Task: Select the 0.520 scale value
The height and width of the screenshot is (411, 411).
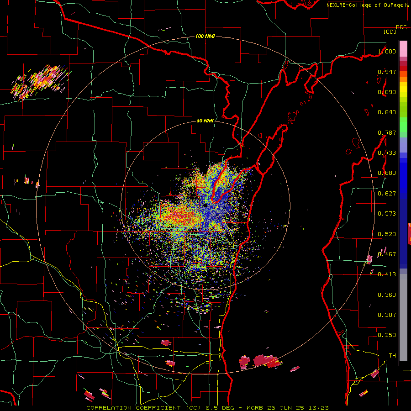Action: 387,234
